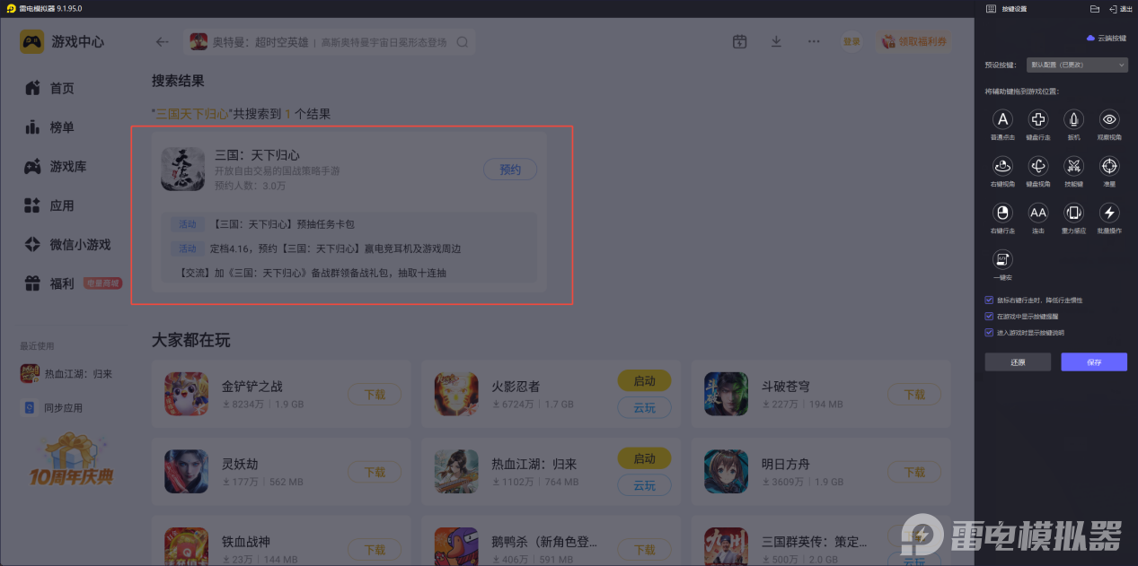This screenshot has width=1138, height=566.
Task: Toggle 鼠标右键行走时,降低行走惯性 checkbox
Action: [989, 300]
